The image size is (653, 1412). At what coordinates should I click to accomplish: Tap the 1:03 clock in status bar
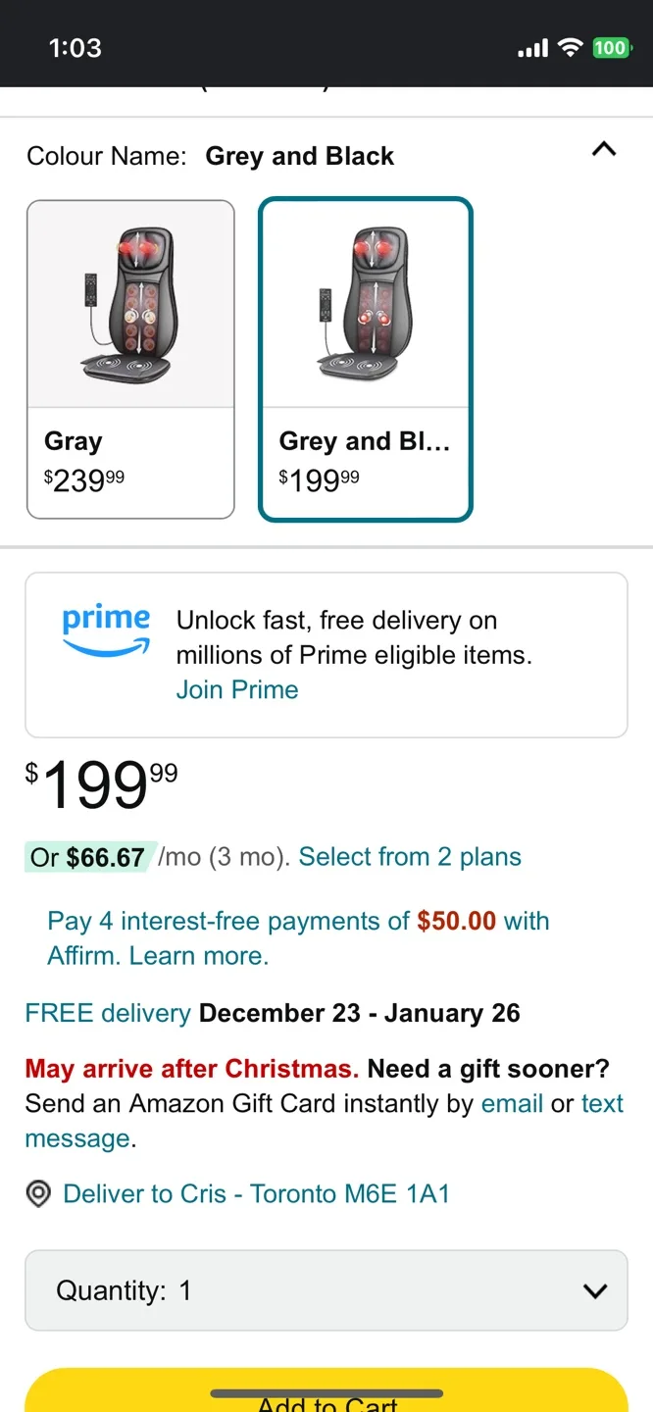tap(75, 48)
